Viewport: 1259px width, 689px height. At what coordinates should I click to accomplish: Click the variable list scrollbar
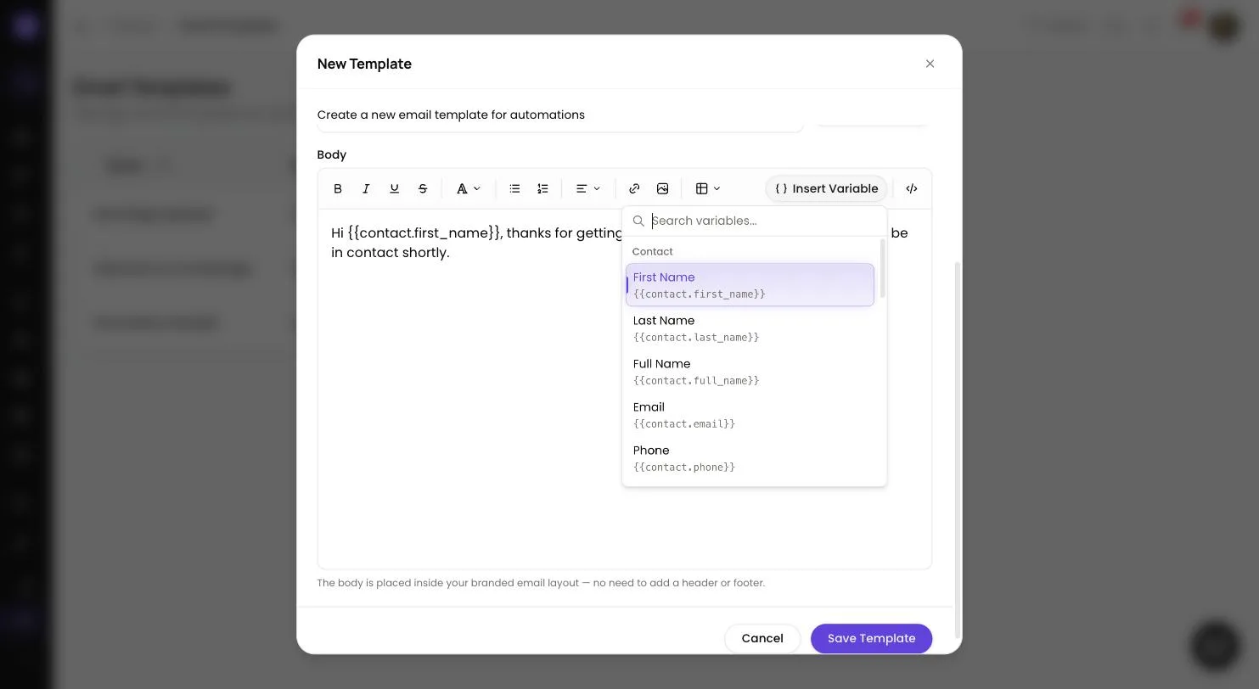883,268
